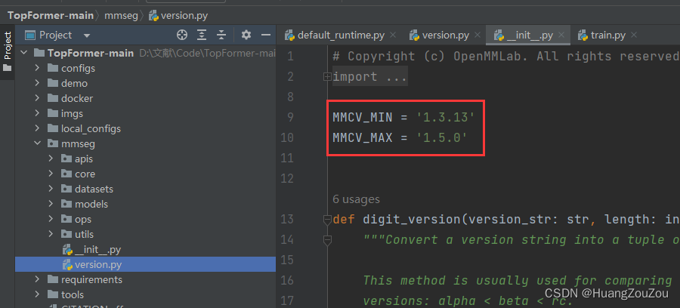Expand the datasets subfolder

[x=51, y=189]
